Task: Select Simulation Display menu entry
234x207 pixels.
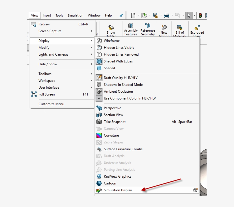Action: [x=118, y=190]
